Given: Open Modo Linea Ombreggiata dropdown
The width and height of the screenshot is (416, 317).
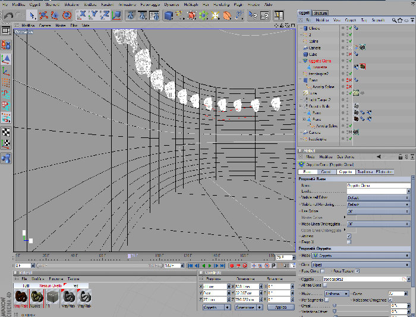Looking at the screenshot, I should (379, 224).
